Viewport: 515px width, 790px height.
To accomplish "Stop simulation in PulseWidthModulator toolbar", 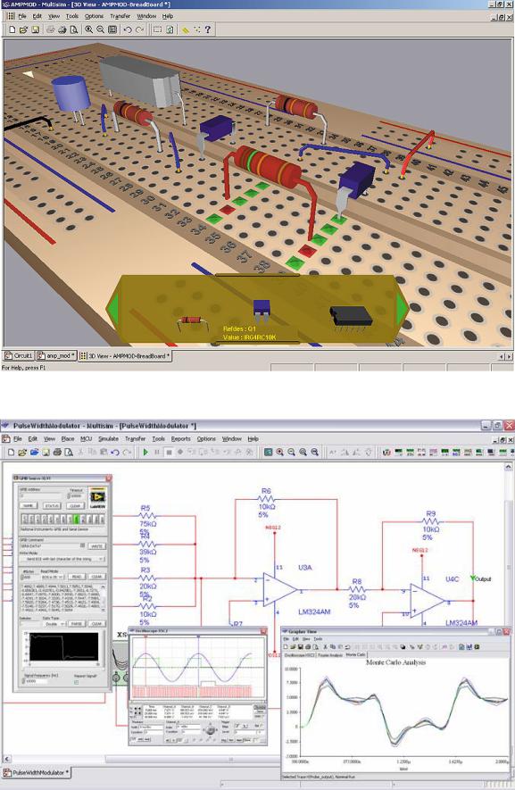I will pyautogui.click(x=169, y=452).
